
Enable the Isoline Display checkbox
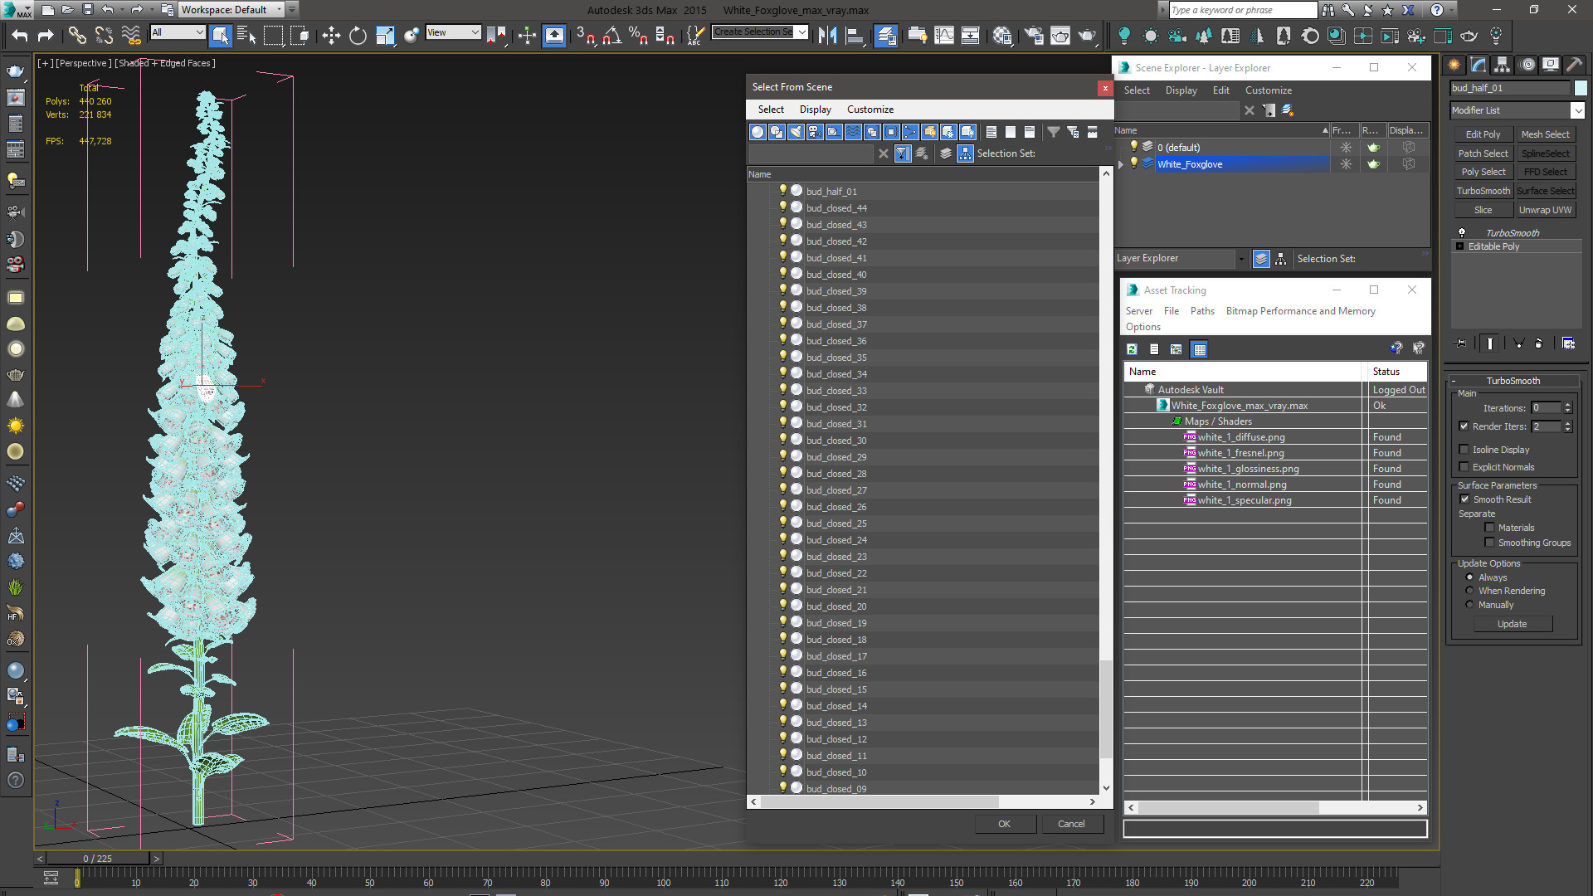tap(1464, 450)
